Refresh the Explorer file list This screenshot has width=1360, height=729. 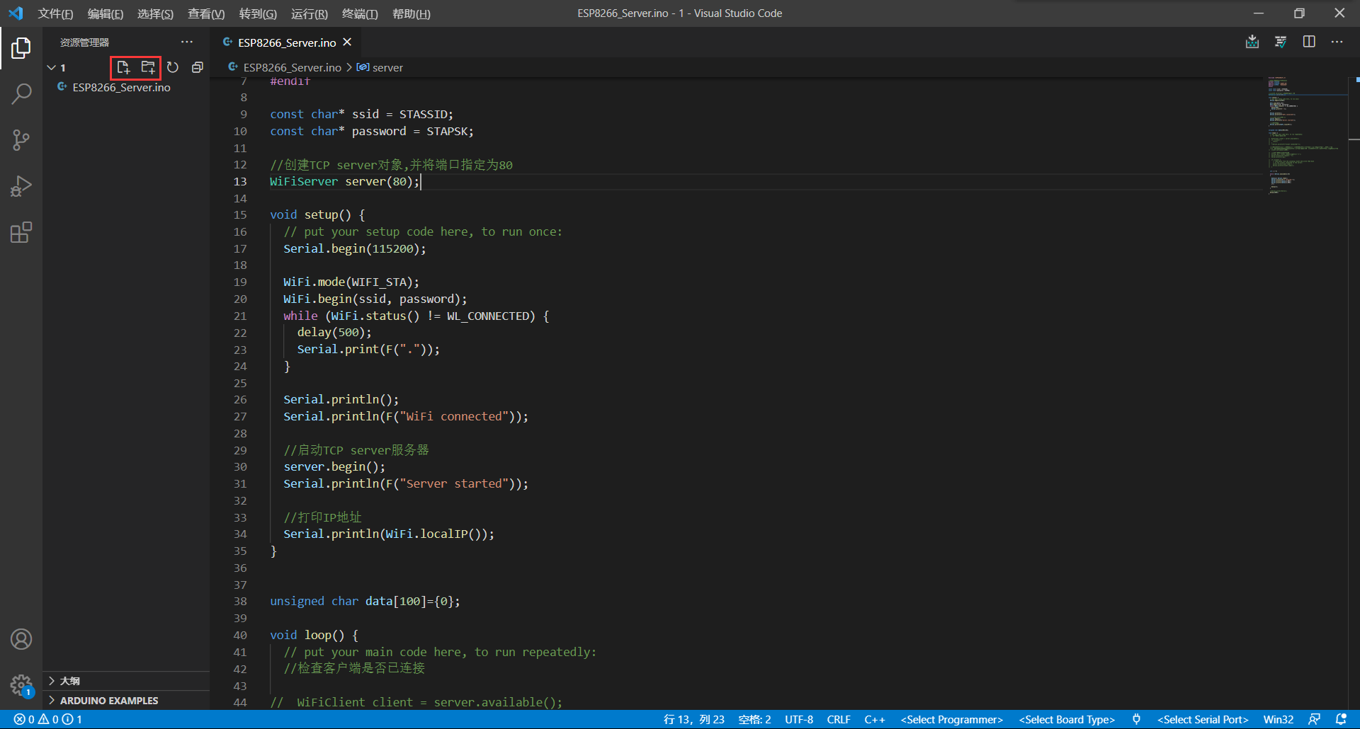pyautogui.click(x=173, y=67)
